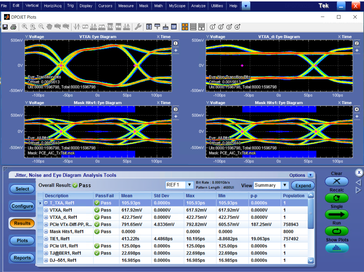Open the View Summary dropdown
364x272 pixels.
pos(284,185)
